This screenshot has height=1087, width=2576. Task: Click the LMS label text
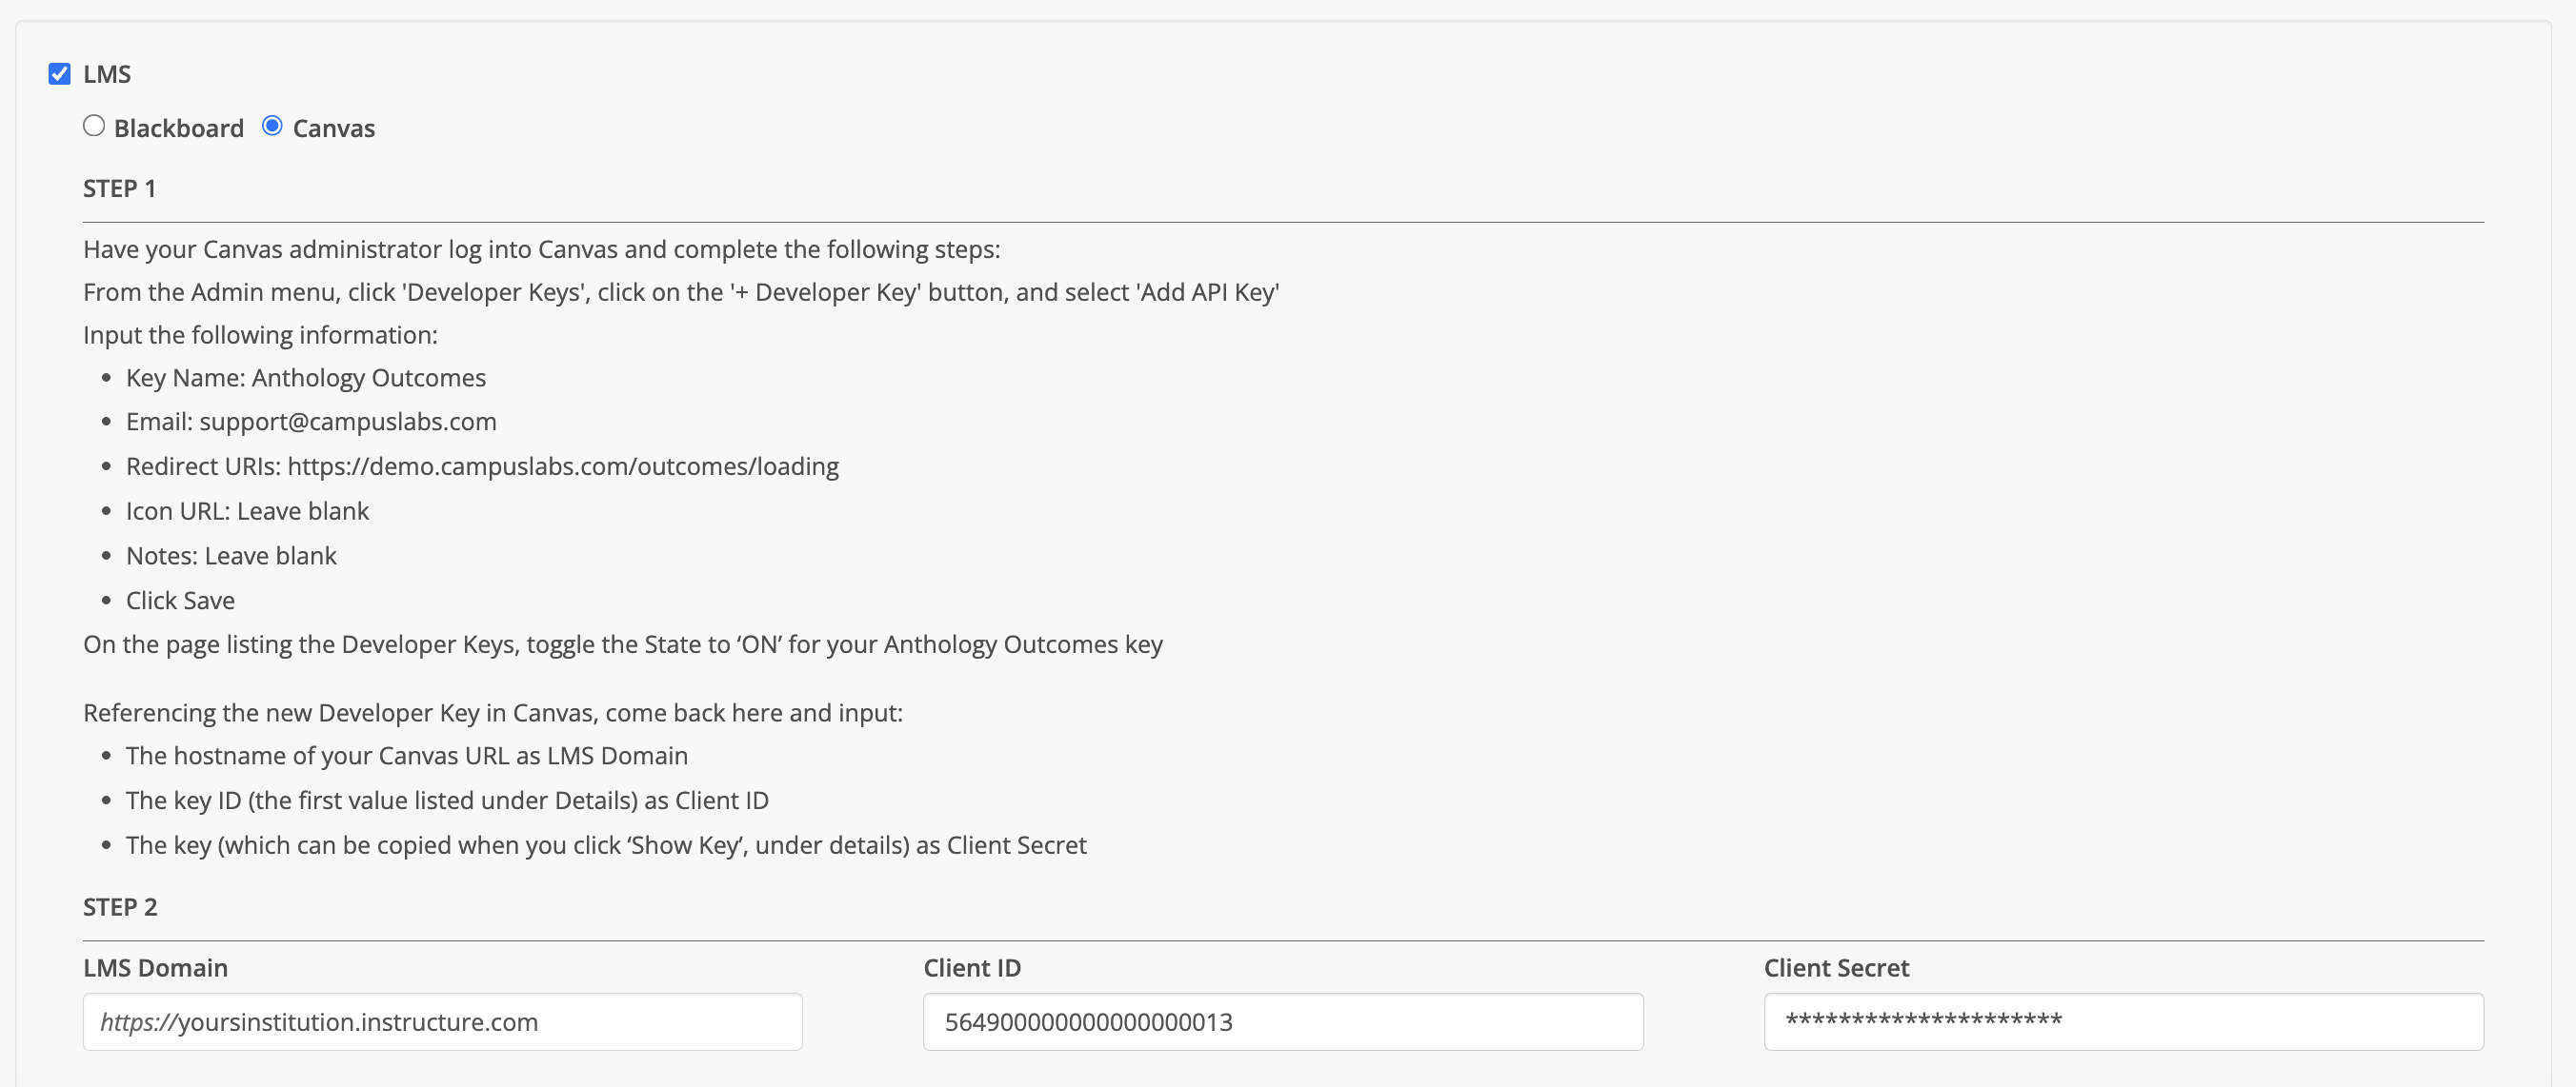click(107, 73)
